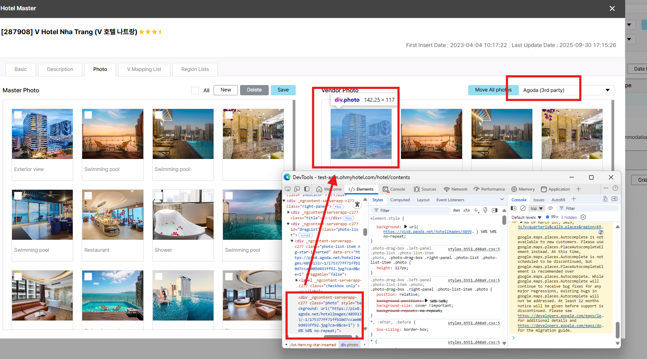Toggle the :hov element state button
This screenshot has width=647, height=359.
click(457, 210)
